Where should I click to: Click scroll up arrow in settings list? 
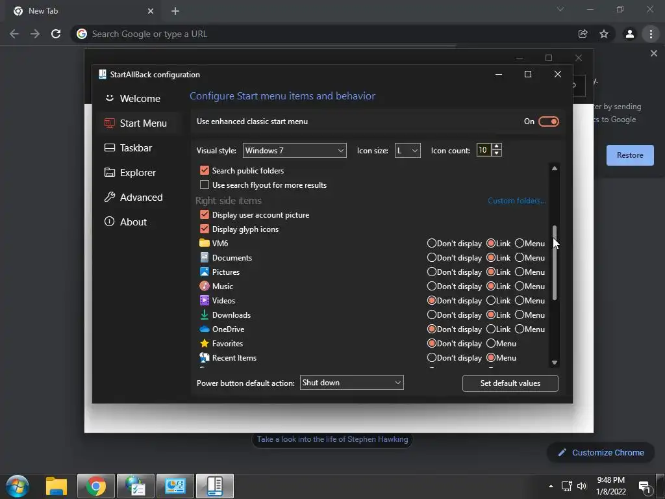pos(555,168)
